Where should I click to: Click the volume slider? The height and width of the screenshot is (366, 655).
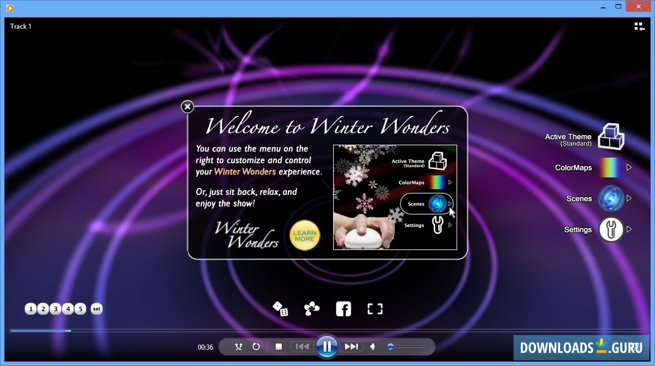tap(406, 347)
